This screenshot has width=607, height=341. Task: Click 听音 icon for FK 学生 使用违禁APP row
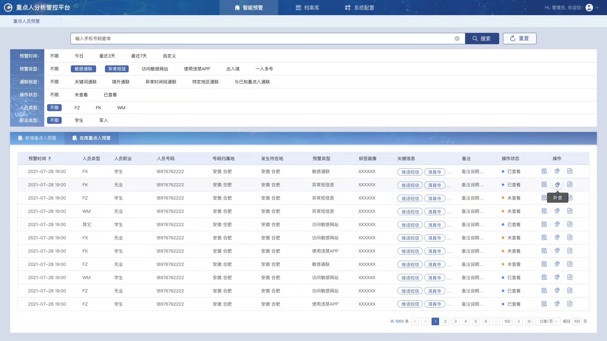557,251
